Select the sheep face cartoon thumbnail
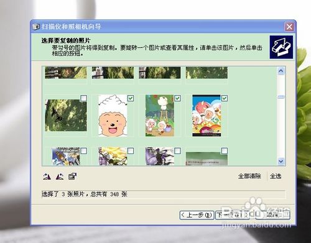Viewport: 311px width, 243px height. tap(113, 116)
